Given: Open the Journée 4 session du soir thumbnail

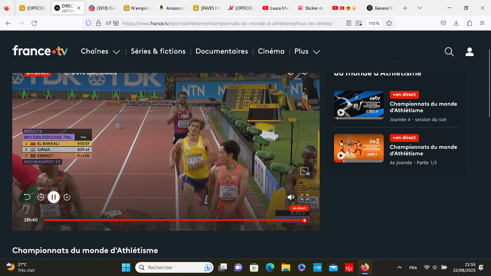Looking at the screenshot, I should [x=359, y=105].
